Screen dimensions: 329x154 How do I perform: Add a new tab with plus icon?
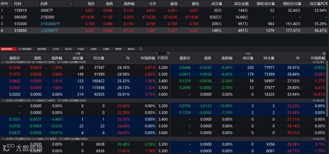pos(141,49)
